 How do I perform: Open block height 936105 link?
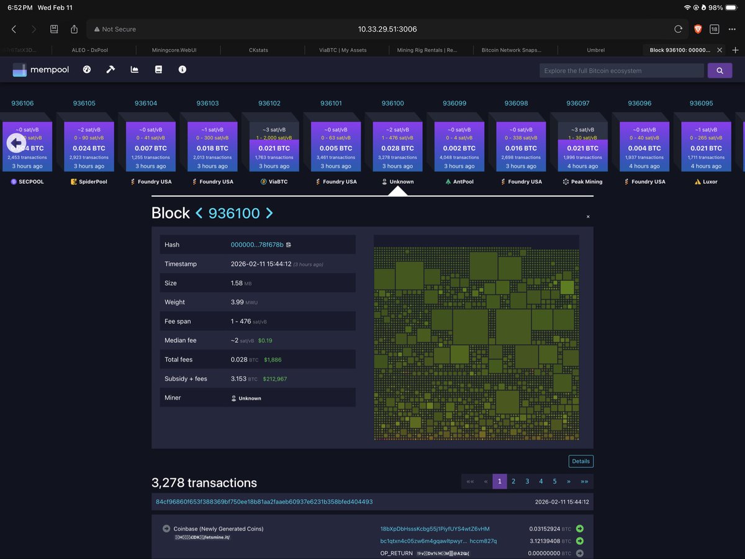[84, 103]
